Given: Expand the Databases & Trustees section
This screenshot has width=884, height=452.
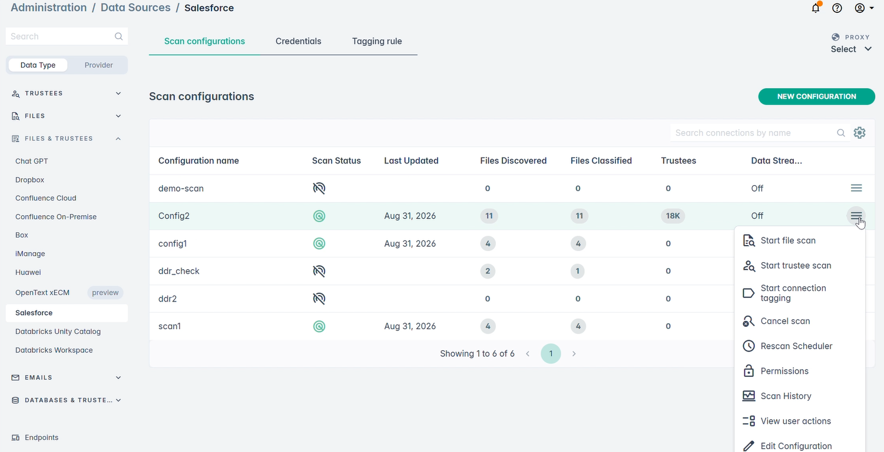Looking at the screenshot, I should tap(67, 400).
